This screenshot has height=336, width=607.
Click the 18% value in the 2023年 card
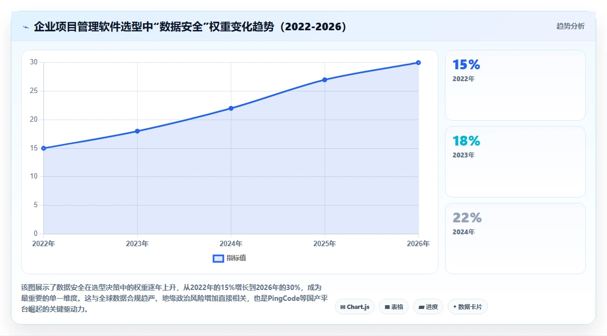pyautogui.click(x=466, y=141)
